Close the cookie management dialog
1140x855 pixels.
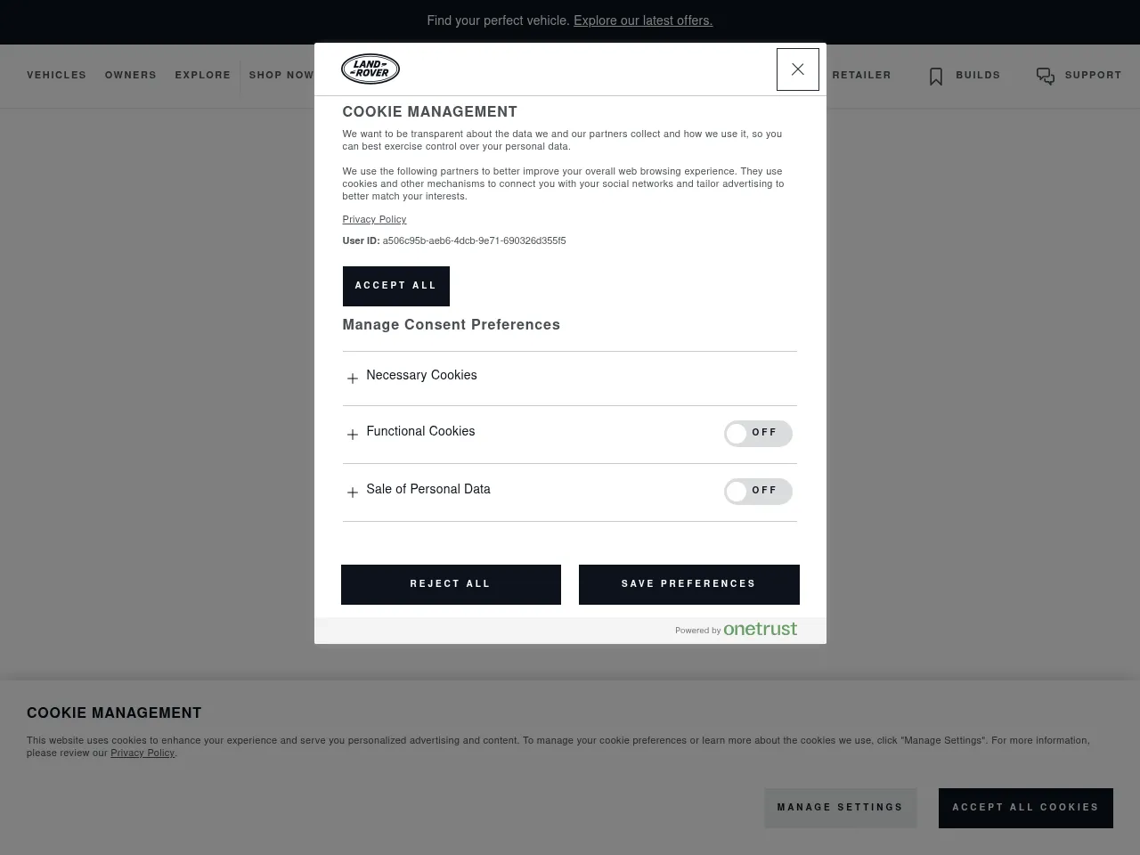(x=797, y=69)
